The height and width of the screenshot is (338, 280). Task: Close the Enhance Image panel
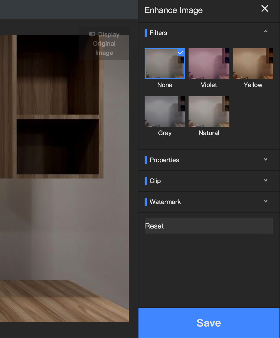coord(264,9)
